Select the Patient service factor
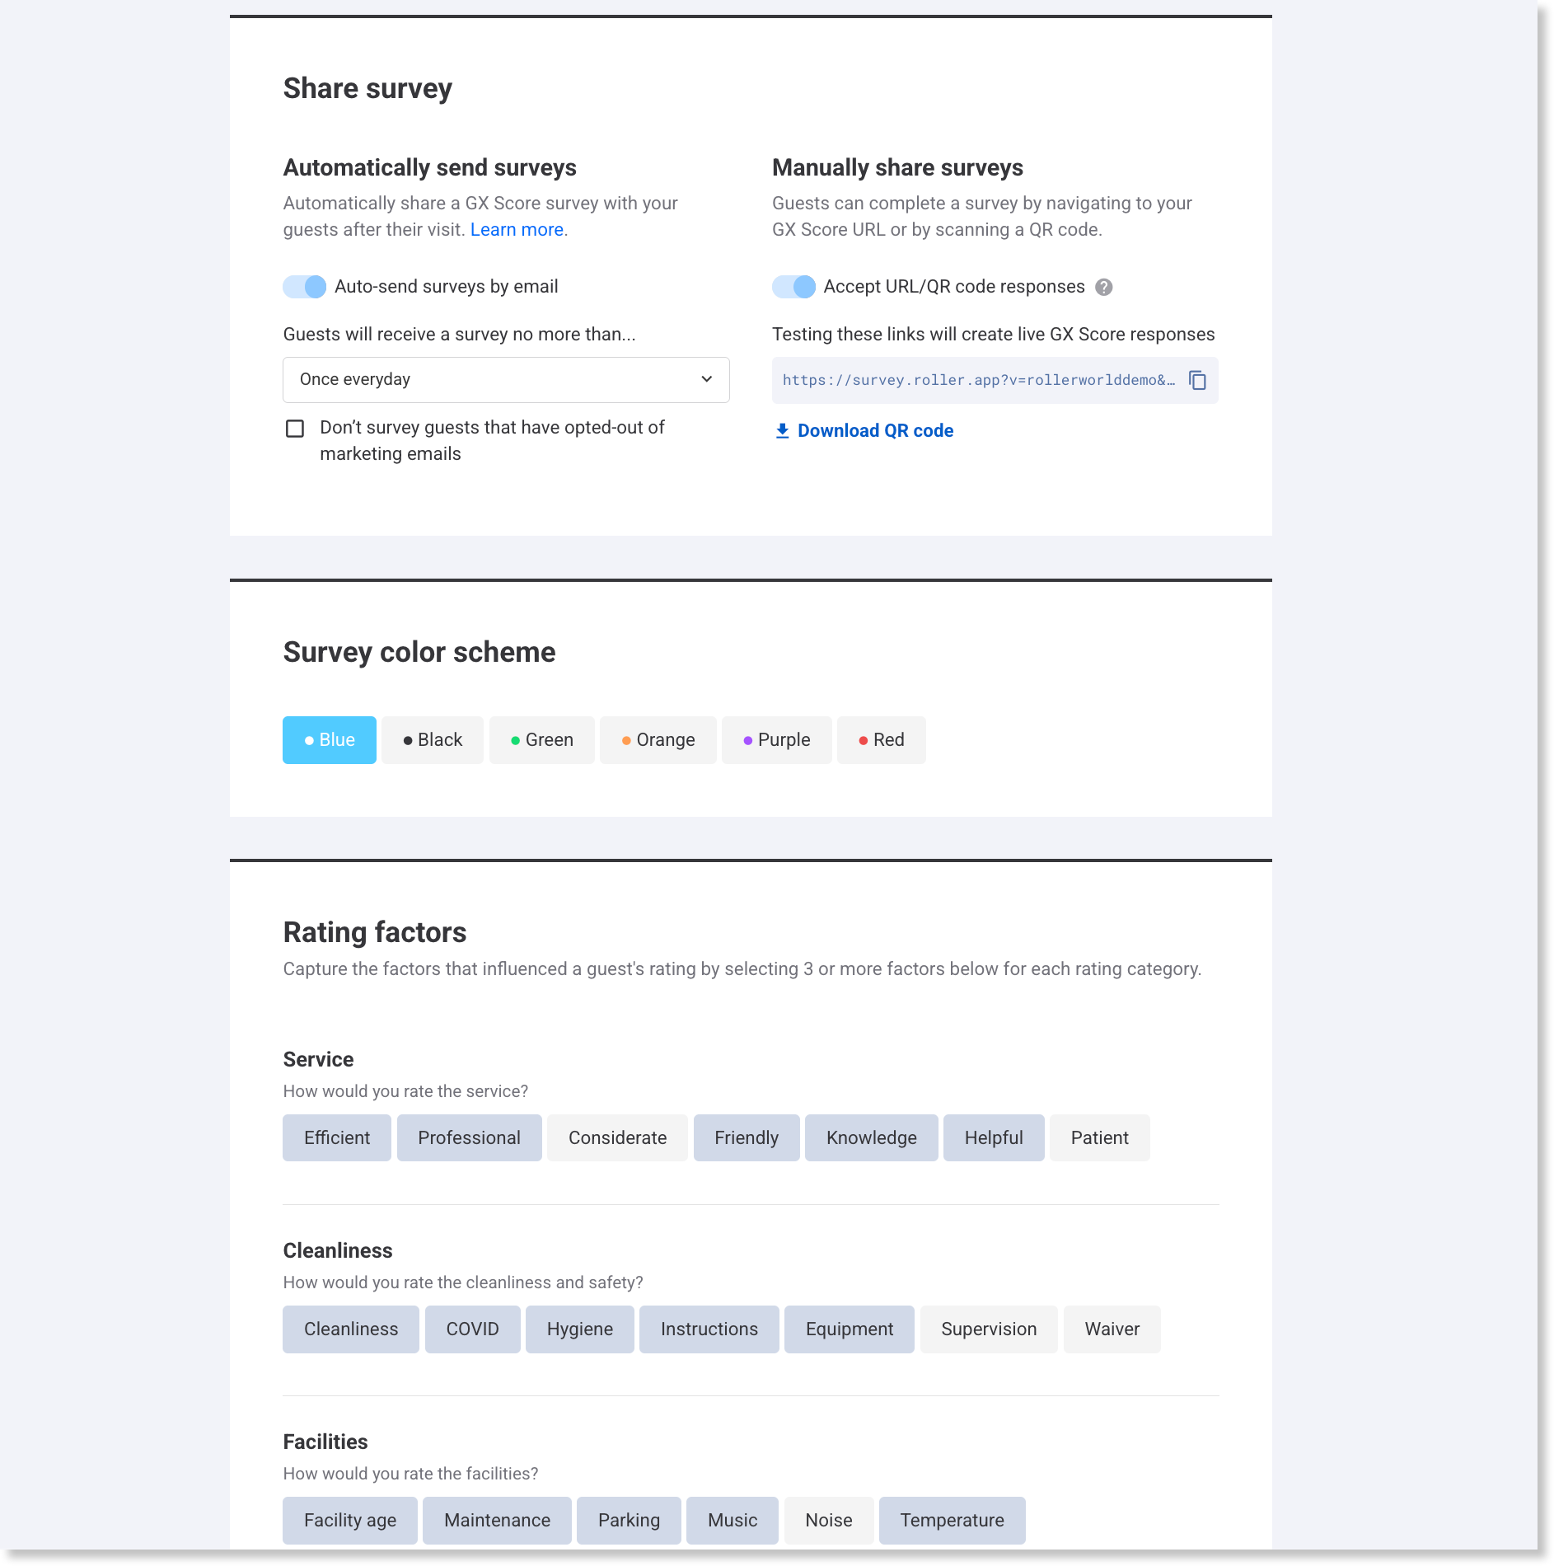Viewport: 1554px width, 1566px height. pos(1099,1138)
